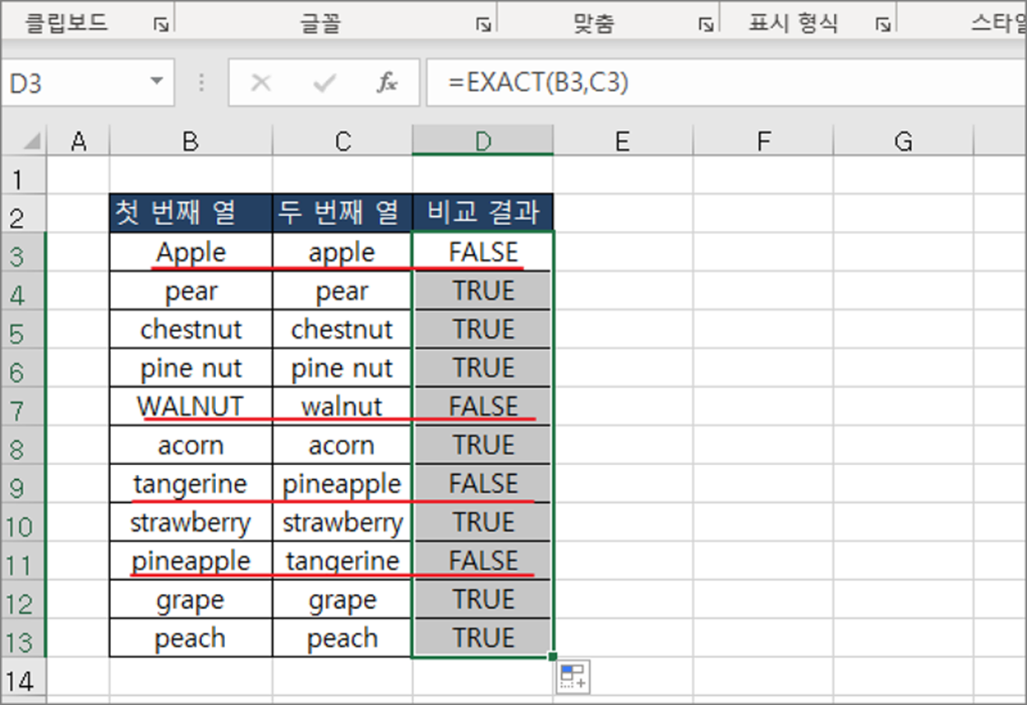
Task: Select TRUE result in strawberry row
Action: coord(483,523)
